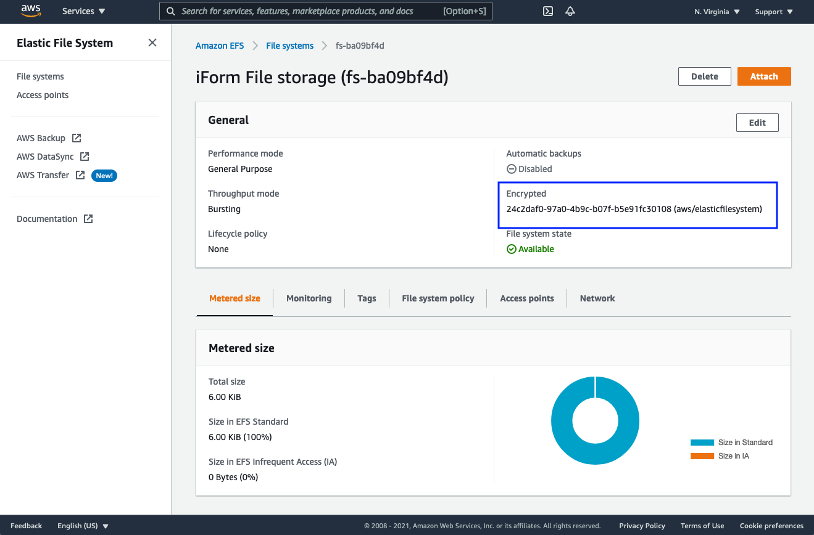Screen dimensions: 814x535
Task: Expand the English (US) language selector
Action: (83, 526)
